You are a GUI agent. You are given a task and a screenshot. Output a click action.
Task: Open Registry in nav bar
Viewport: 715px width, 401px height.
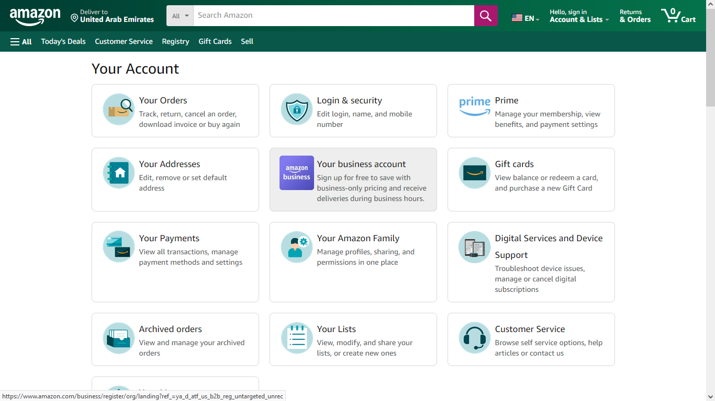[x=175, y=42]
